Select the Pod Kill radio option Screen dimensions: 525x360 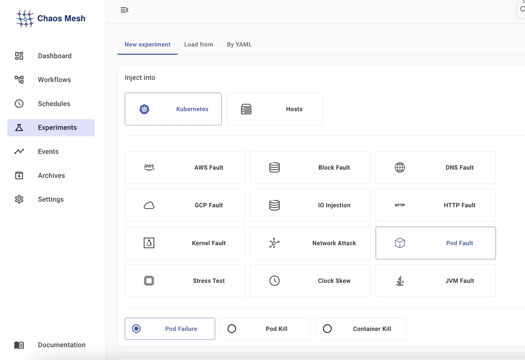(x=232, y=329)
